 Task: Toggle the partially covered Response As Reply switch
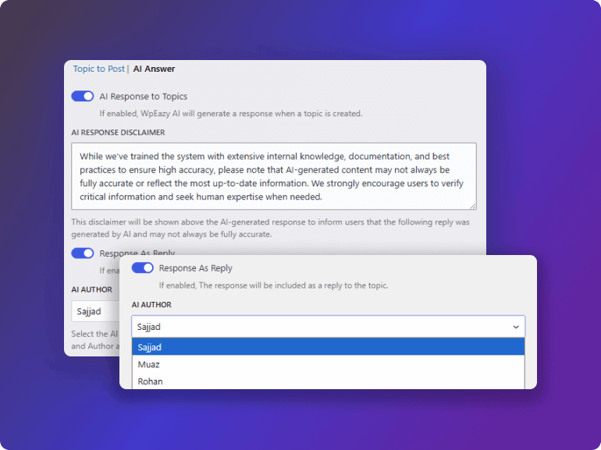click(x=83, y=253)
